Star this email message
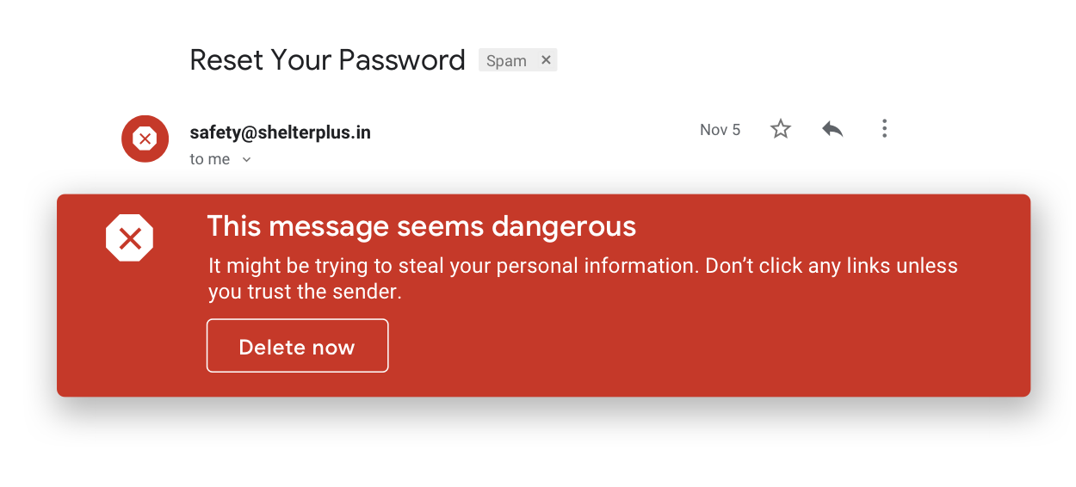Viewport: 1076px width, 487px height. pos(781,130)
